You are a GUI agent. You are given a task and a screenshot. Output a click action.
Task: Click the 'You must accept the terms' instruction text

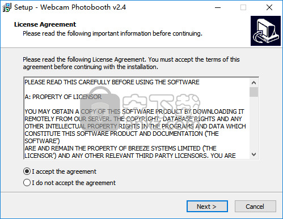tap(194, 59)
